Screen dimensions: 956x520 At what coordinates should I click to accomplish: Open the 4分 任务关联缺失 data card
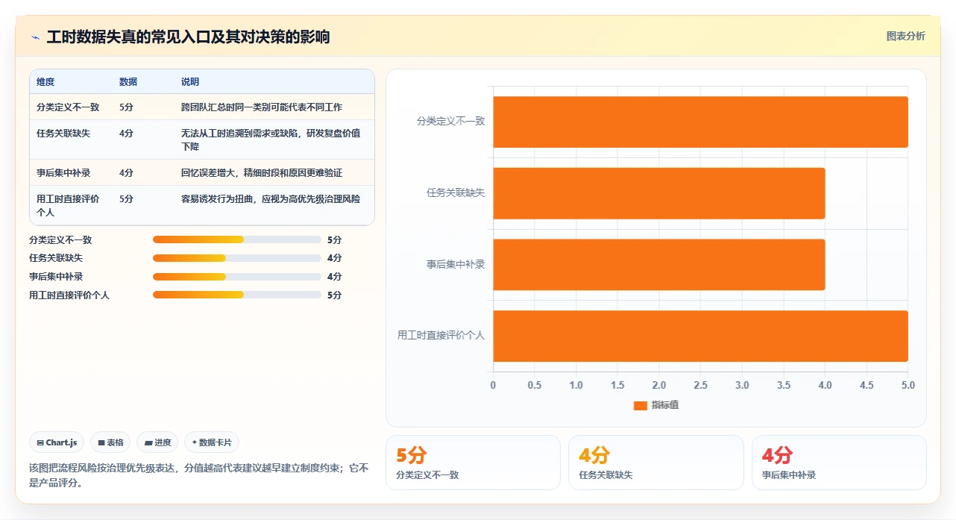pos(655,463)
